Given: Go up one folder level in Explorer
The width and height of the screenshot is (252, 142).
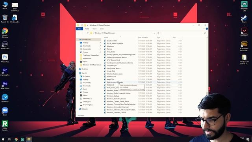Looking at the screenshot, I should coord(88,33).
